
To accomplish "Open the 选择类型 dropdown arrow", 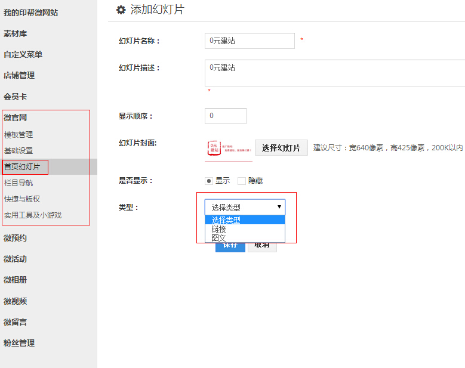I will pos(279,207).
